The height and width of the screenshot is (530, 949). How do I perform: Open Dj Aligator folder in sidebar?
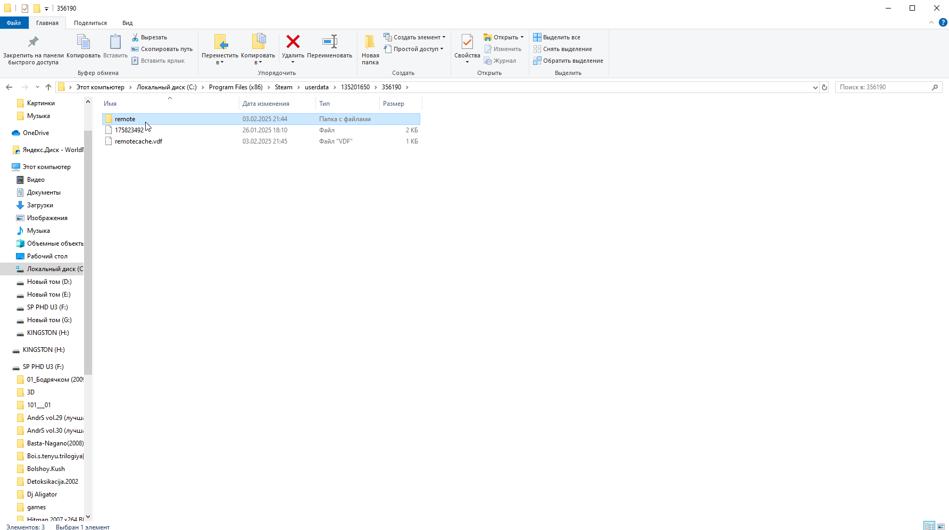coord(42,494)
